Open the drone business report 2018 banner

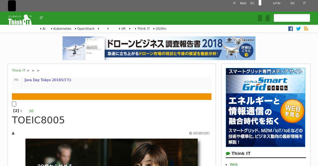[159, 48]
